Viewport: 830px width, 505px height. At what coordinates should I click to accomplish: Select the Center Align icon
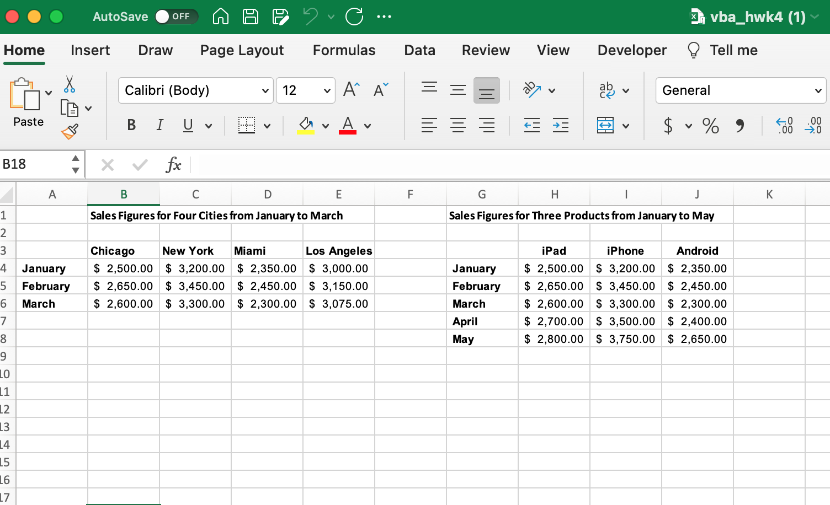458,126
